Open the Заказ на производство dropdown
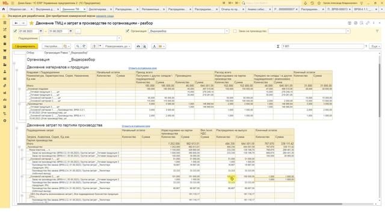Image resolution: width=385 pixels, height=216 pixels. (x=348, y=31)
